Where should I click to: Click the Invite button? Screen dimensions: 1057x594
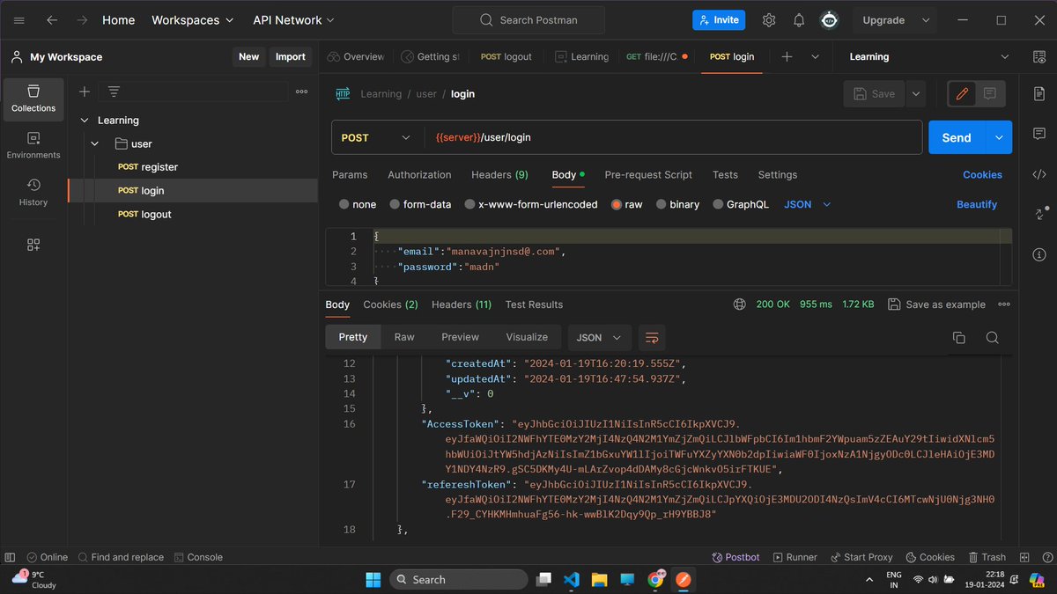(719, 19)
